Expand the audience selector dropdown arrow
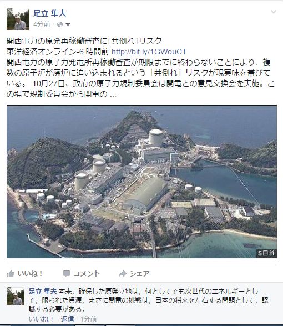 pyautogui.click(x=68, y=25)
